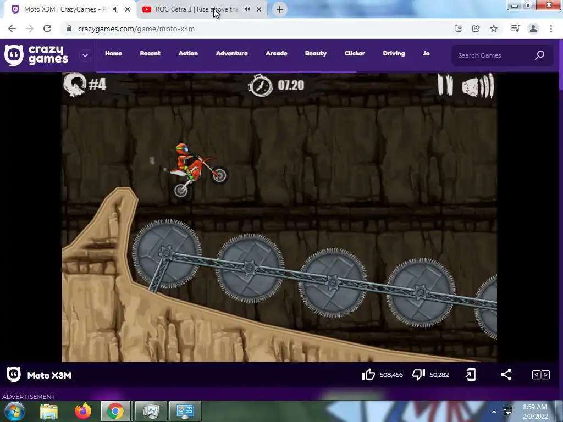Viewport: 563px width, 422px height.
Task: Pause the Moto X3M game
Action: 445,85
